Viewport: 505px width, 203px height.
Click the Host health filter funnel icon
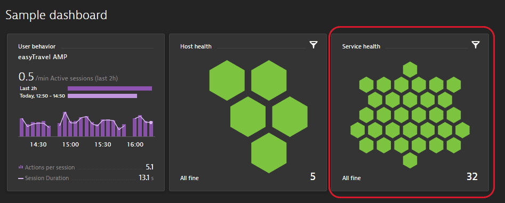[314, 45]
